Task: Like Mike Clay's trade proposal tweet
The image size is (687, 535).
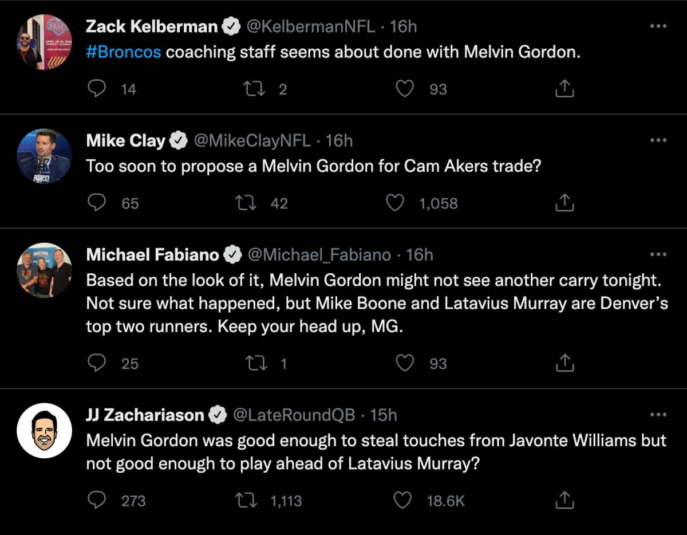Action: tap(396, 203)
